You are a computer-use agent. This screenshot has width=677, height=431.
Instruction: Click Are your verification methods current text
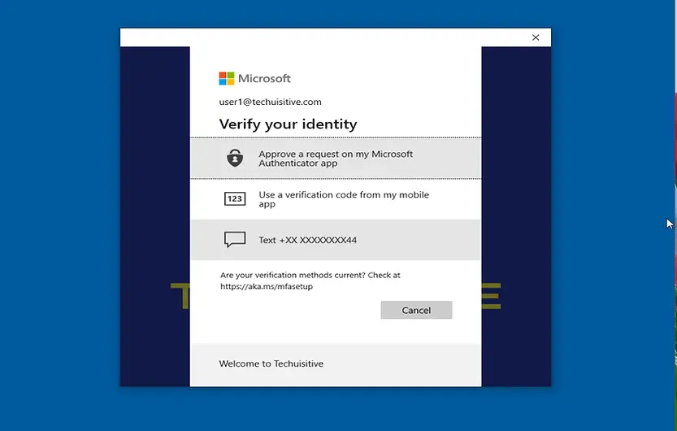293,275
